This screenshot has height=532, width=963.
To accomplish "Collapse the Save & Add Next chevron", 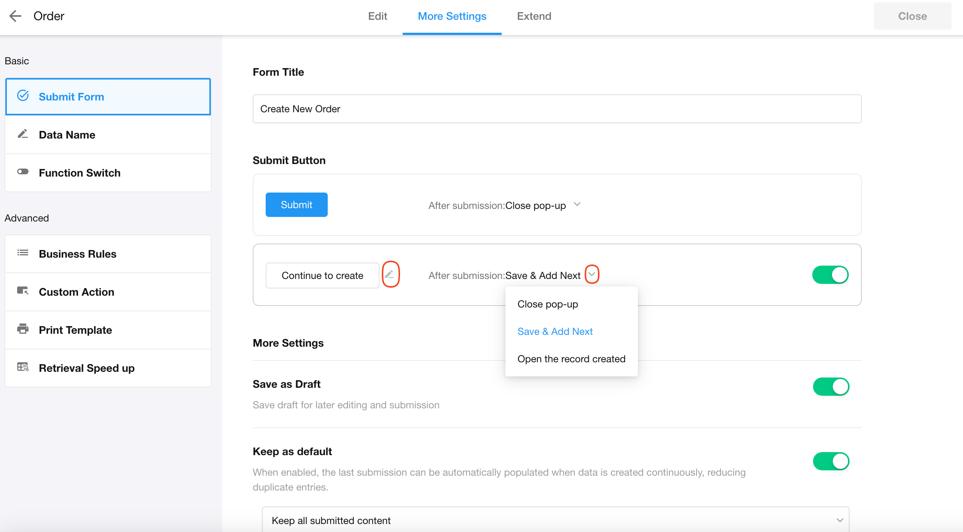I will [x=592, y=274].
